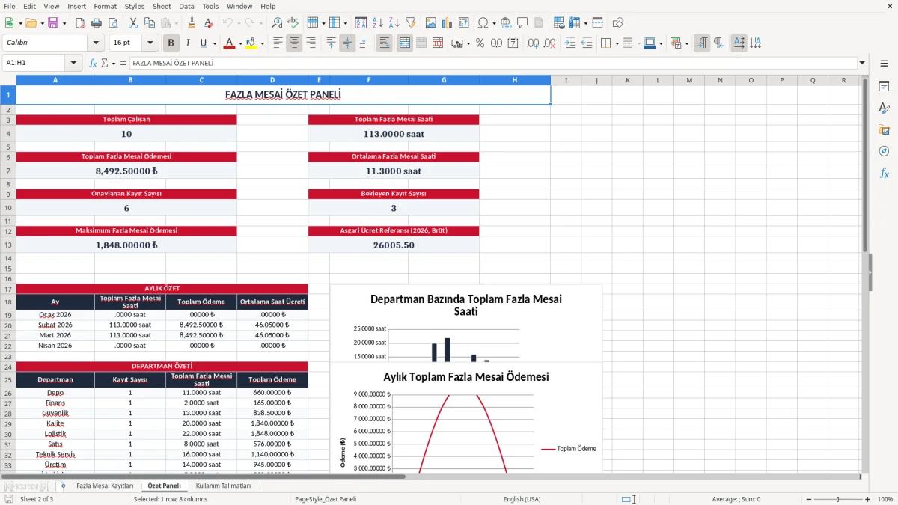Viewport: 898px width, 505px height.
Task: Switch to Kullanım Talimatları sheet tab
Action: tap(223, 486)
